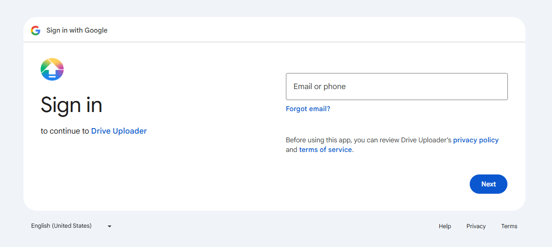Click the Google "G" logo
This screenshot has width=552, height=247.
click(35, 30)
